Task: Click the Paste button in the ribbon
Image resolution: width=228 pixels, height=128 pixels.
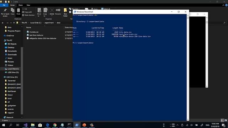Action: click(18, 12)
